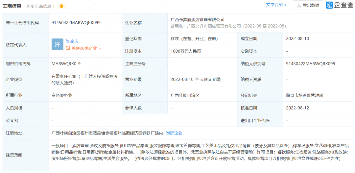The image size is (355, 173).
Task: Open 文字介绍 link
Action: pyautogui.click(x=276, y=5)
